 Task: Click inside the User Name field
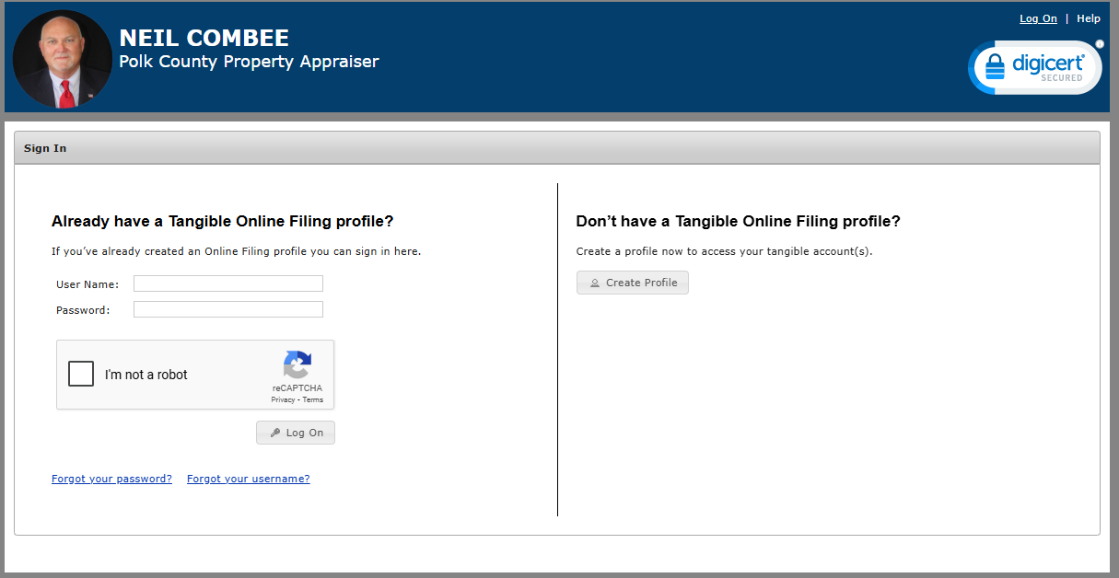pos(227,283)
